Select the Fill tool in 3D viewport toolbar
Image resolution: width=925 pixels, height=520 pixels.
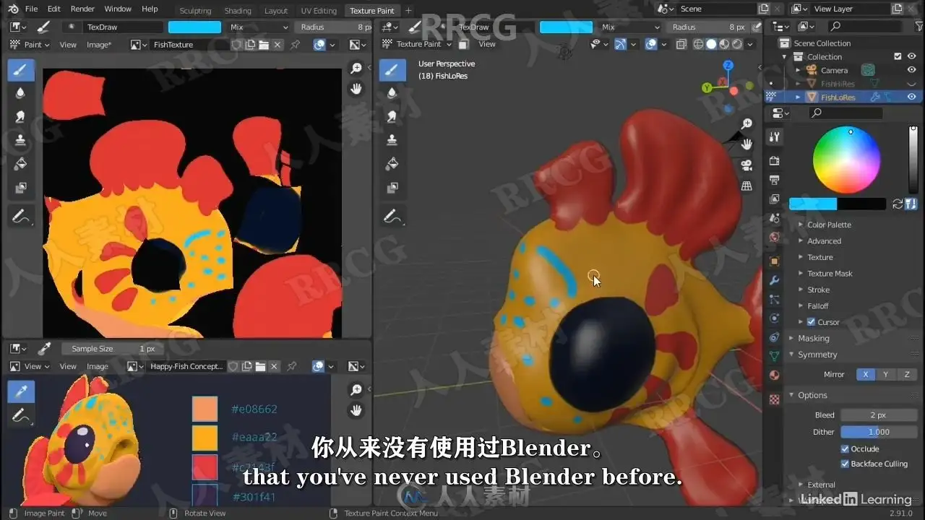tap(392, 165)
